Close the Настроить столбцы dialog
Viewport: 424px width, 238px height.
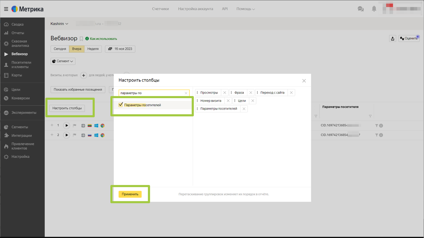304,81
